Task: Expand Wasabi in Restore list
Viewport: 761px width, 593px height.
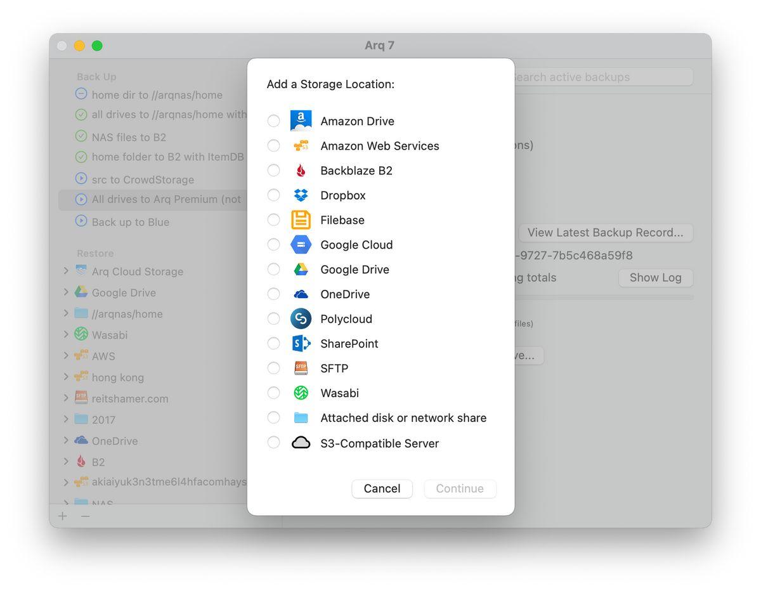Action: (66, 334)
